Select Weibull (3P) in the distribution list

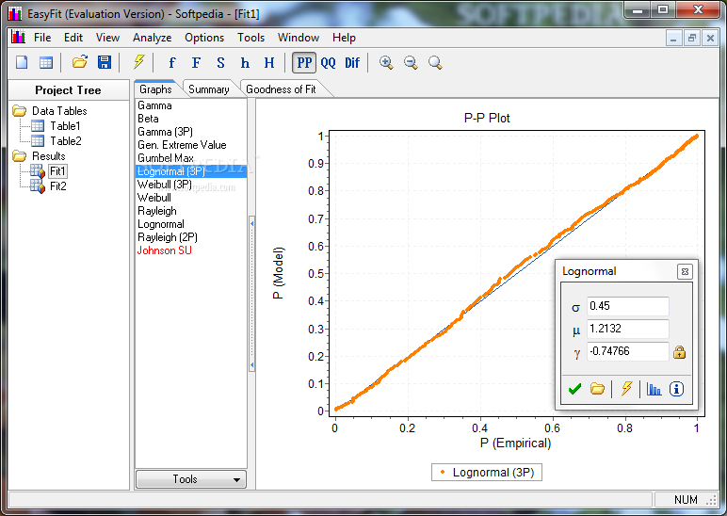pos(191,185)
